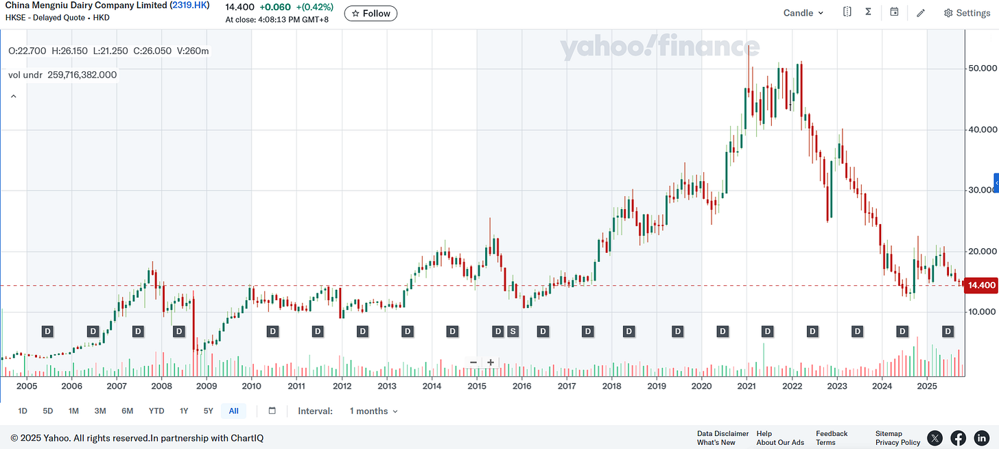Open Yahoo's X social icon
The height and width of the screenshot is (449, 999).
pos(935,438)
